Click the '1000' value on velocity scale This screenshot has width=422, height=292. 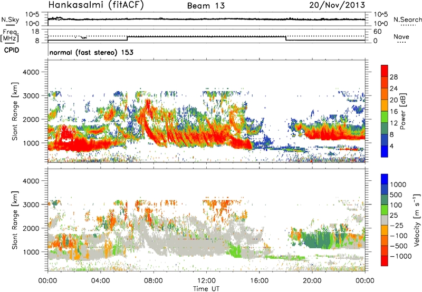398,184
